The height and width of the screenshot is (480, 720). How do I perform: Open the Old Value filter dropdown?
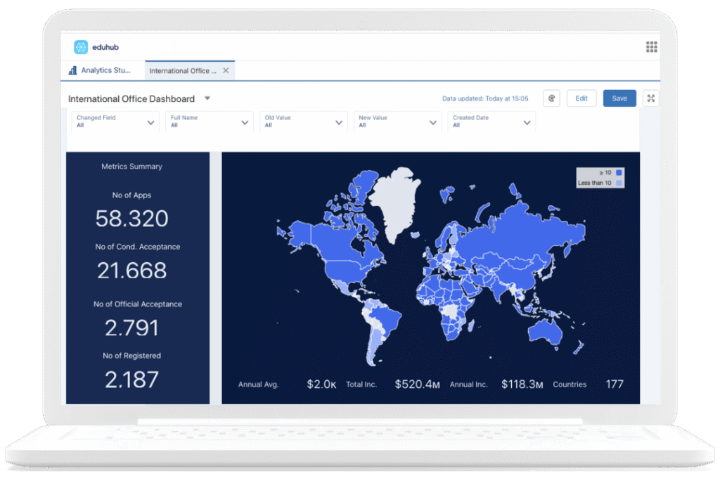(303, 121)
